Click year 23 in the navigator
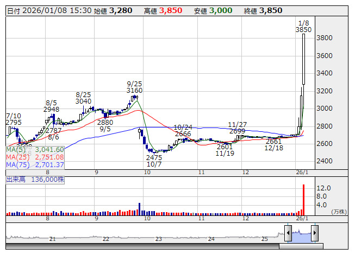The height and width of the screenshot is (255, 355). pyautogui.click(x=158, y=239)
